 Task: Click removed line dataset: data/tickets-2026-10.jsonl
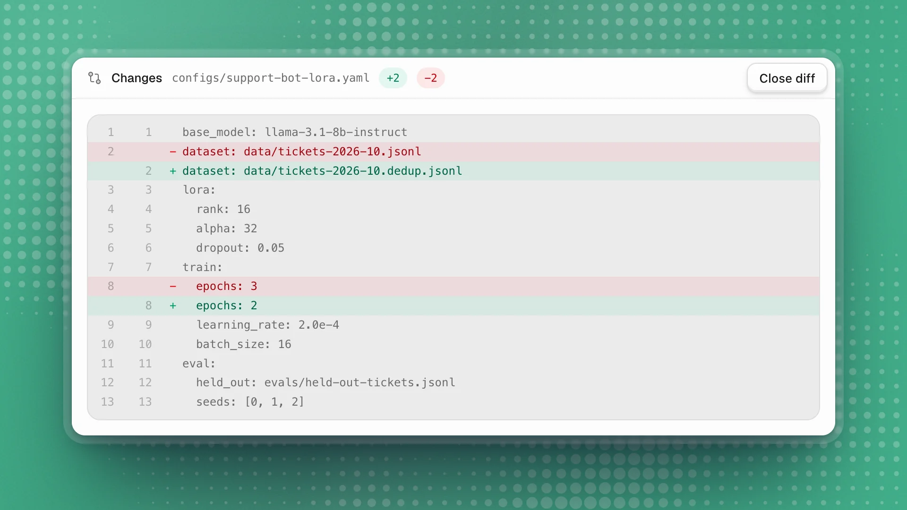click(x=453, y=152)
